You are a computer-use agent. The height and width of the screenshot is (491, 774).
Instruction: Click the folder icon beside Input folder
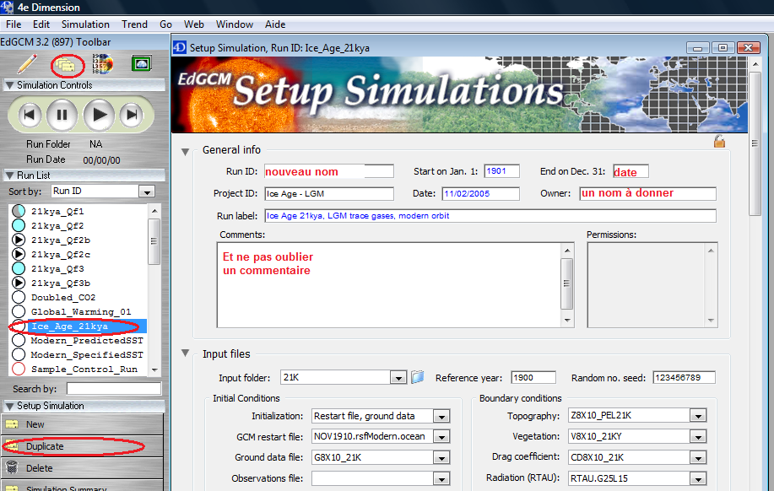(417, 377)
